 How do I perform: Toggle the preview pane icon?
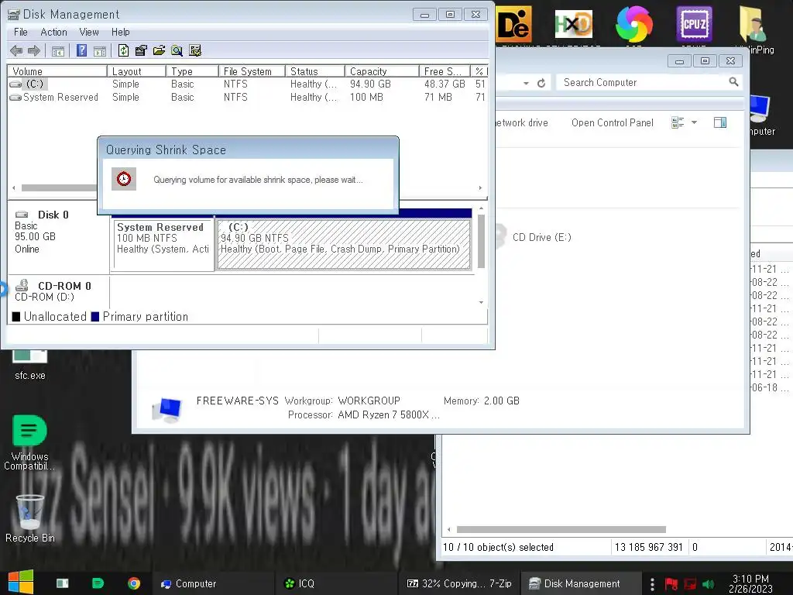point(720,122)
